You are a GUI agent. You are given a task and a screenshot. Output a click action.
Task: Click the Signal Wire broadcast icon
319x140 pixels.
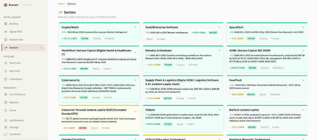click(x=6, y=32)
